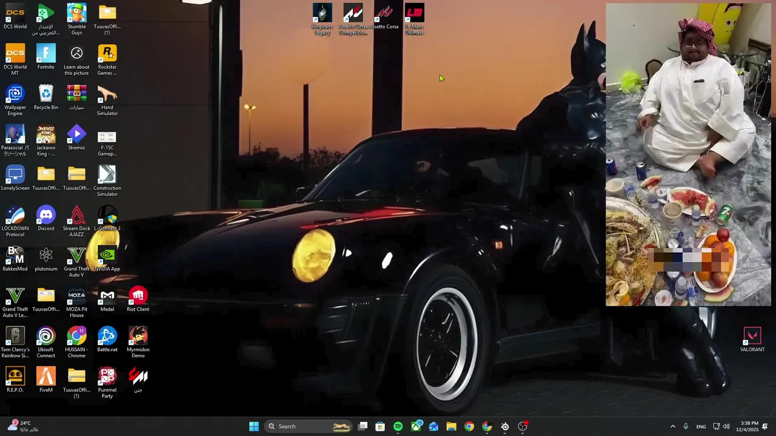Open Stream Dock AJAZZ shortcut
This screenshot has height=436, width=776.
point(76,221)
